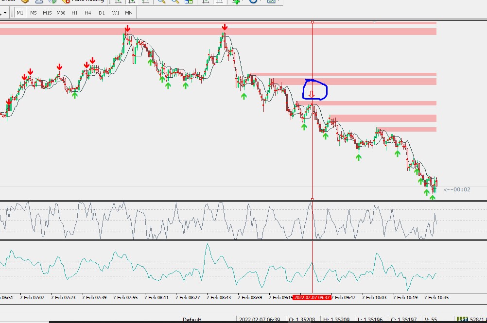The image size is (487, 323).
Task: Switch chart to M5 timeframe
Action: (x=33, y=13)
